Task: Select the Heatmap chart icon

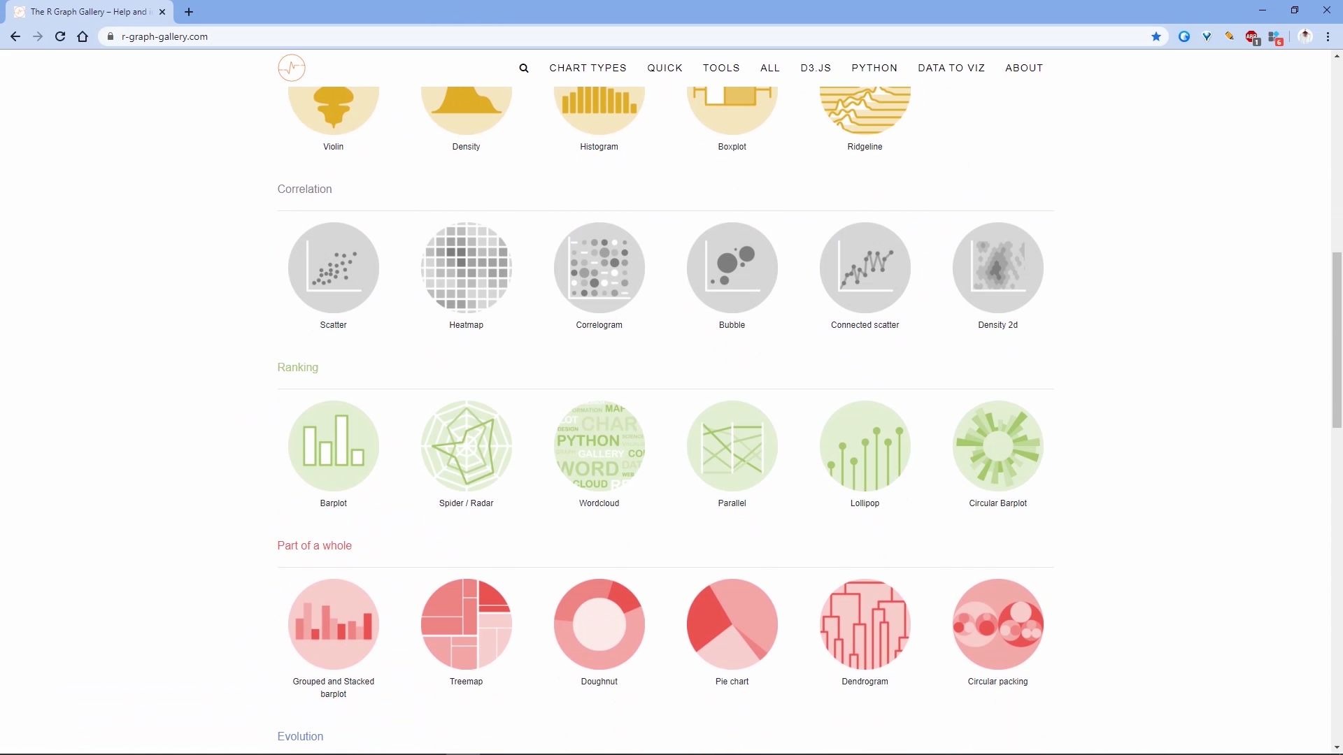Action: (466, 267)
